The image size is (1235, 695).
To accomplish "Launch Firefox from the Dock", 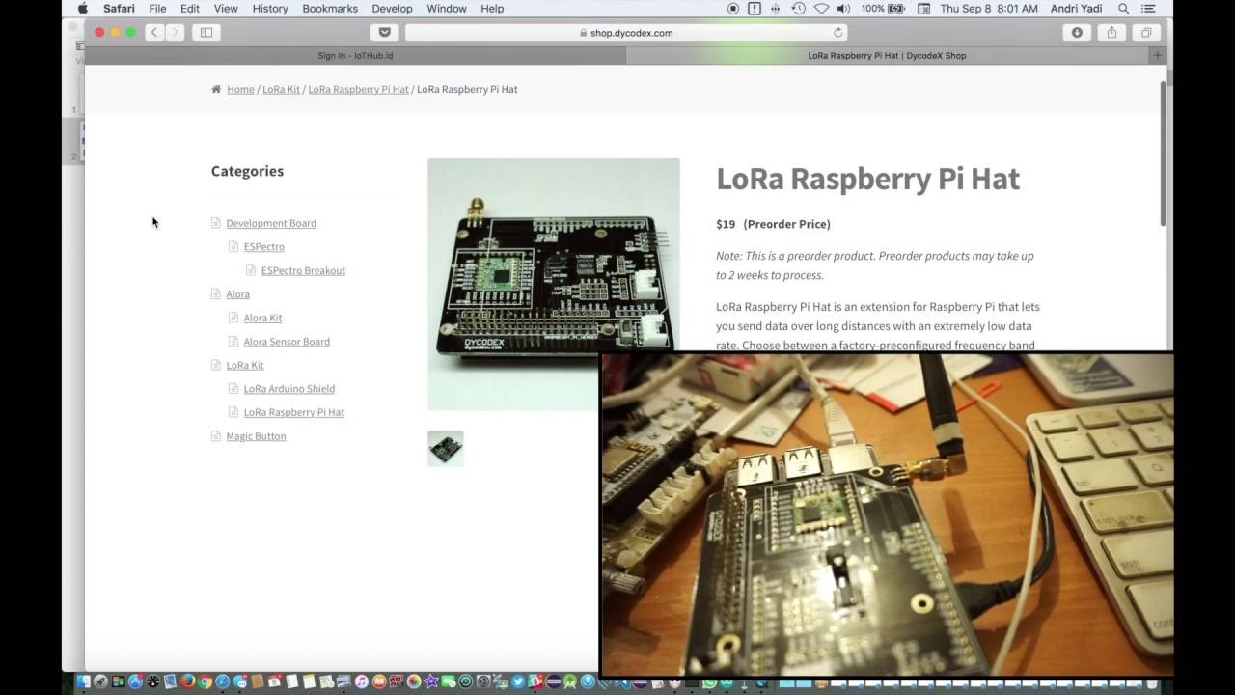I will click(187, 681).
